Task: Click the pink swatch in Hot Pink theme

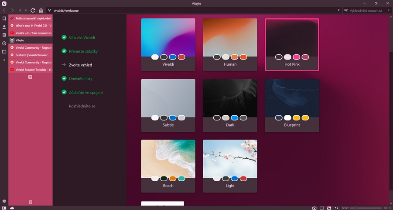Action: [x=297, y=57]
